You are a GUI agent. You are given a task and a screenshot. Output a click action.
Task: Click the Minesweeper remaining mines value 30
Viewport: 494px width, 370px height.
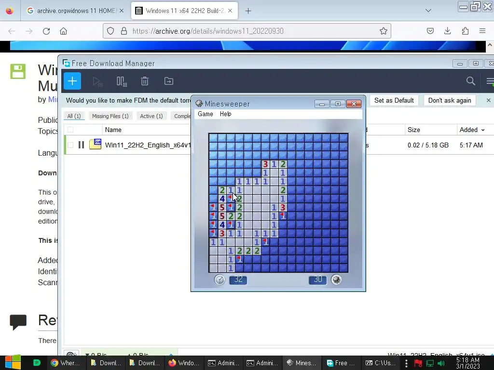(x=317, y=279)
